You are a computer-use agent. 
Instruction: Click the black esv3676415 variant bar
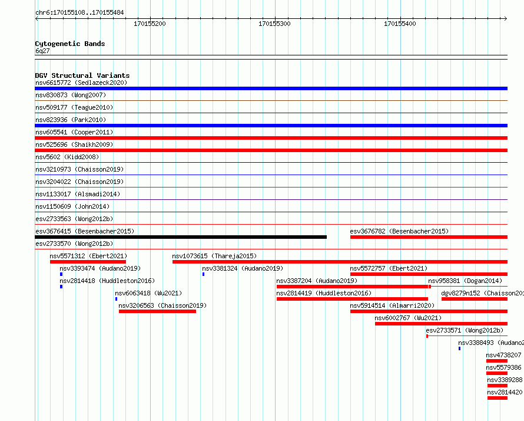[x=181, y=237]
